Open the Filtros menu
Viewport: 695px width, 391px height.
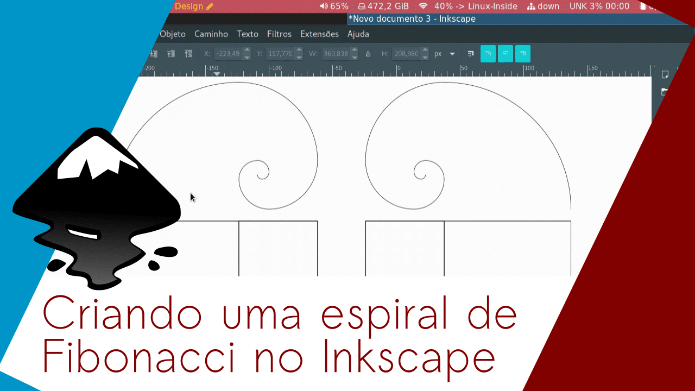point(279,34)
